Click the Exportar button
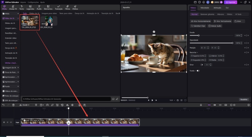The width and height of the screenshot is (252, 137). [230, 2]
